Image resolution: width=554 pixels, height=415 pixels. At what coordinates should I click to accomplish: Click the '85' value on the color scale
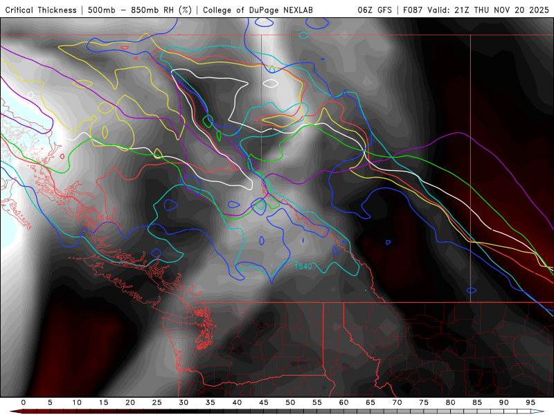coord(477,403)
